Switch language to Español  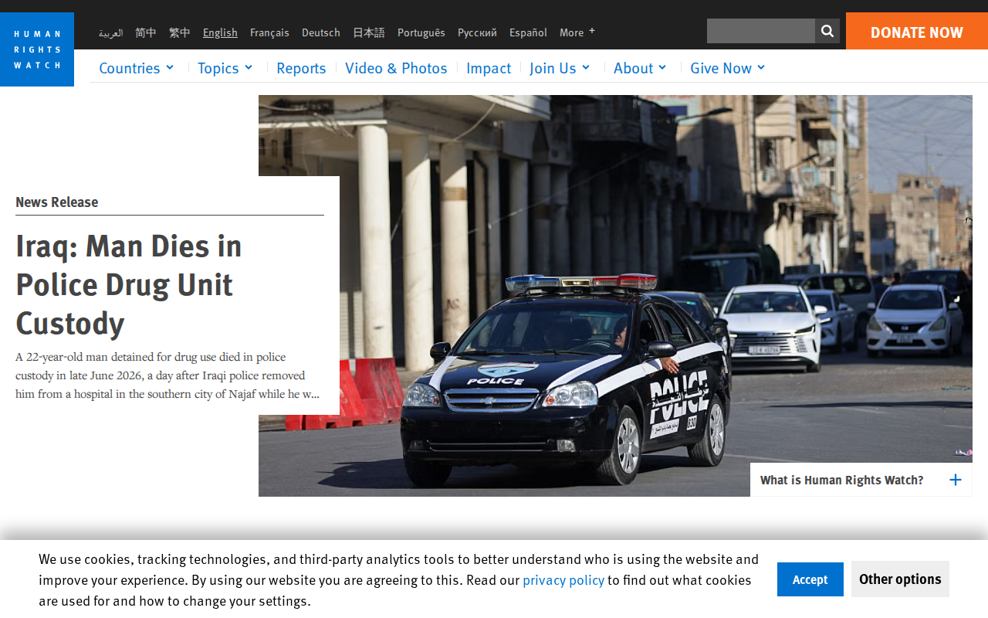[528, 32]
